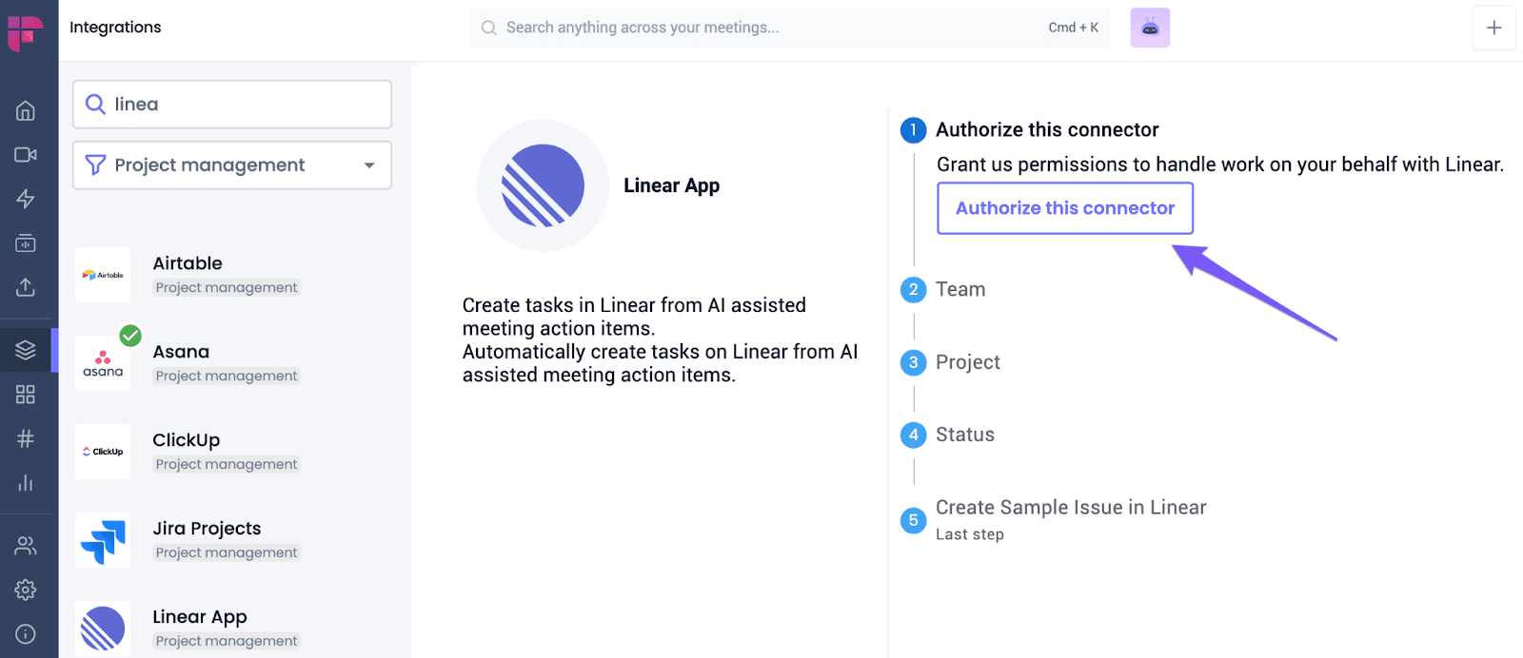Open the soundbites clip sidebar icon
1523x658 pixels.
(26, 243)
